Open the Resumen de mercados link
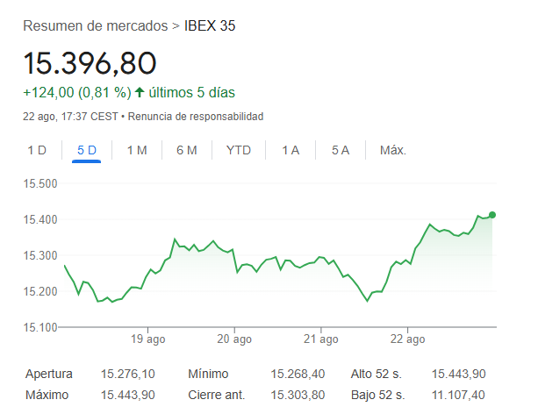538x414 pixels. coord(97,25)
